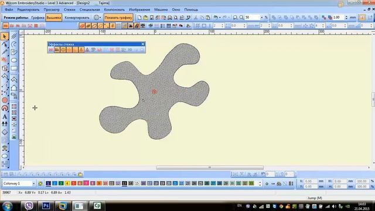Select yellow color swatch 4
Image resolution: width=375 pixels, height=211 pixels.
(67, 183)
